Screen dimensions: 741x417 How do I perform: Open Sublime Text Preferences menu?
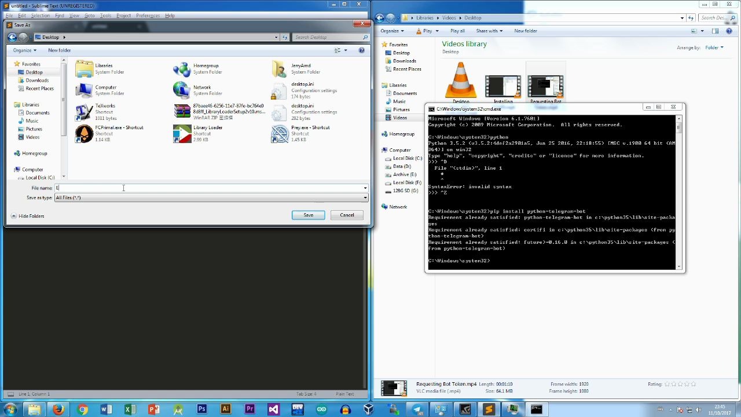coord(148,16)
